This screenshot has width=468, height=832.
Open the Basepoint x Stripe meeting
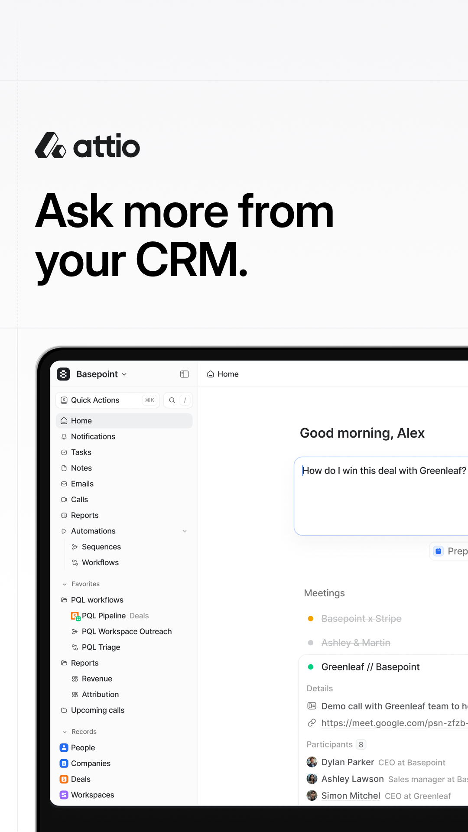tap(361, 619)
